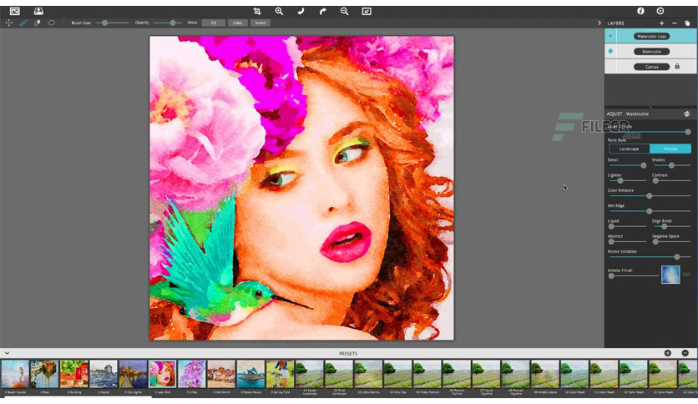
Task: Toggle visibility of Watercolor copy layer
Action: coord(610,36)
